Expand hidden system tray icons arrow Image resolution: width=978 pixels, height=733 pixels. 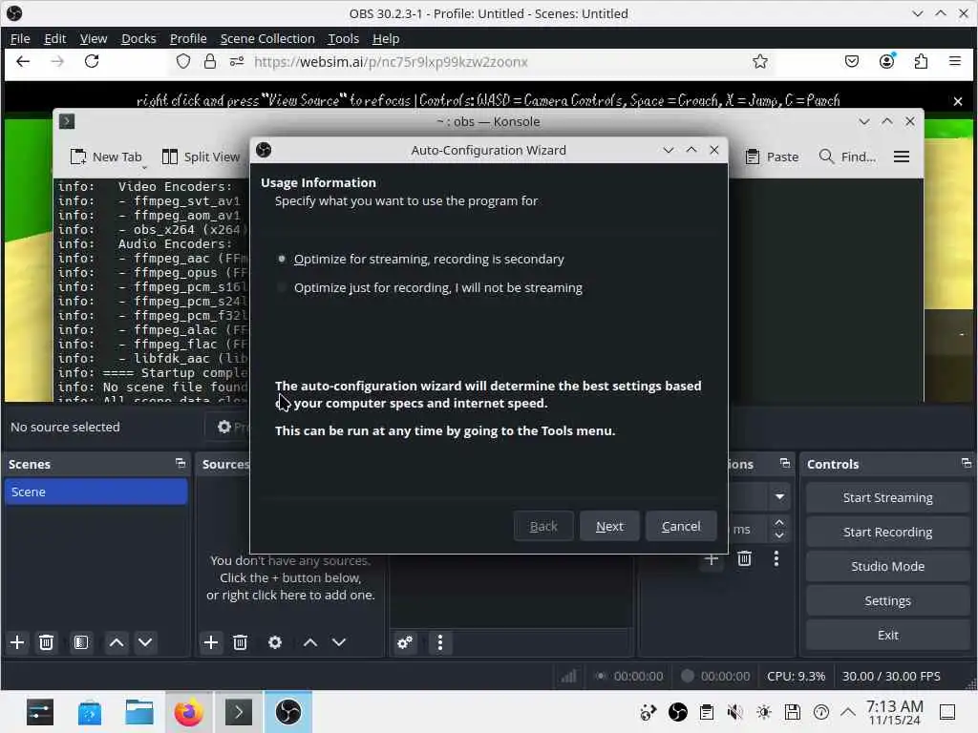[848, 712]
